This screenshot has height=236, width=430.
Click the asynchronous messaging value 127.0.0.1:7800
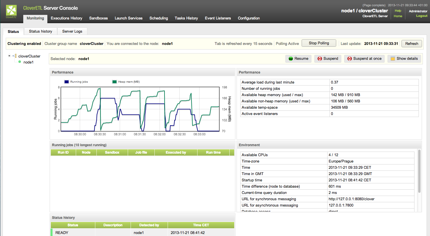341,205
